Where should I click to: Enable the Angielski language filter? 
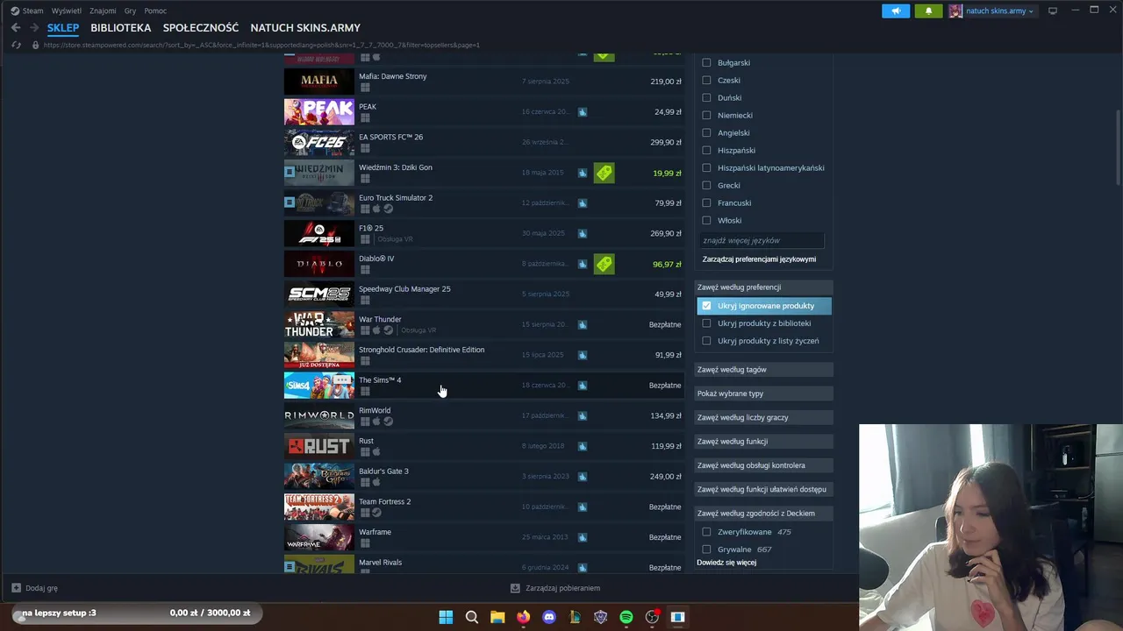point(706,132)
